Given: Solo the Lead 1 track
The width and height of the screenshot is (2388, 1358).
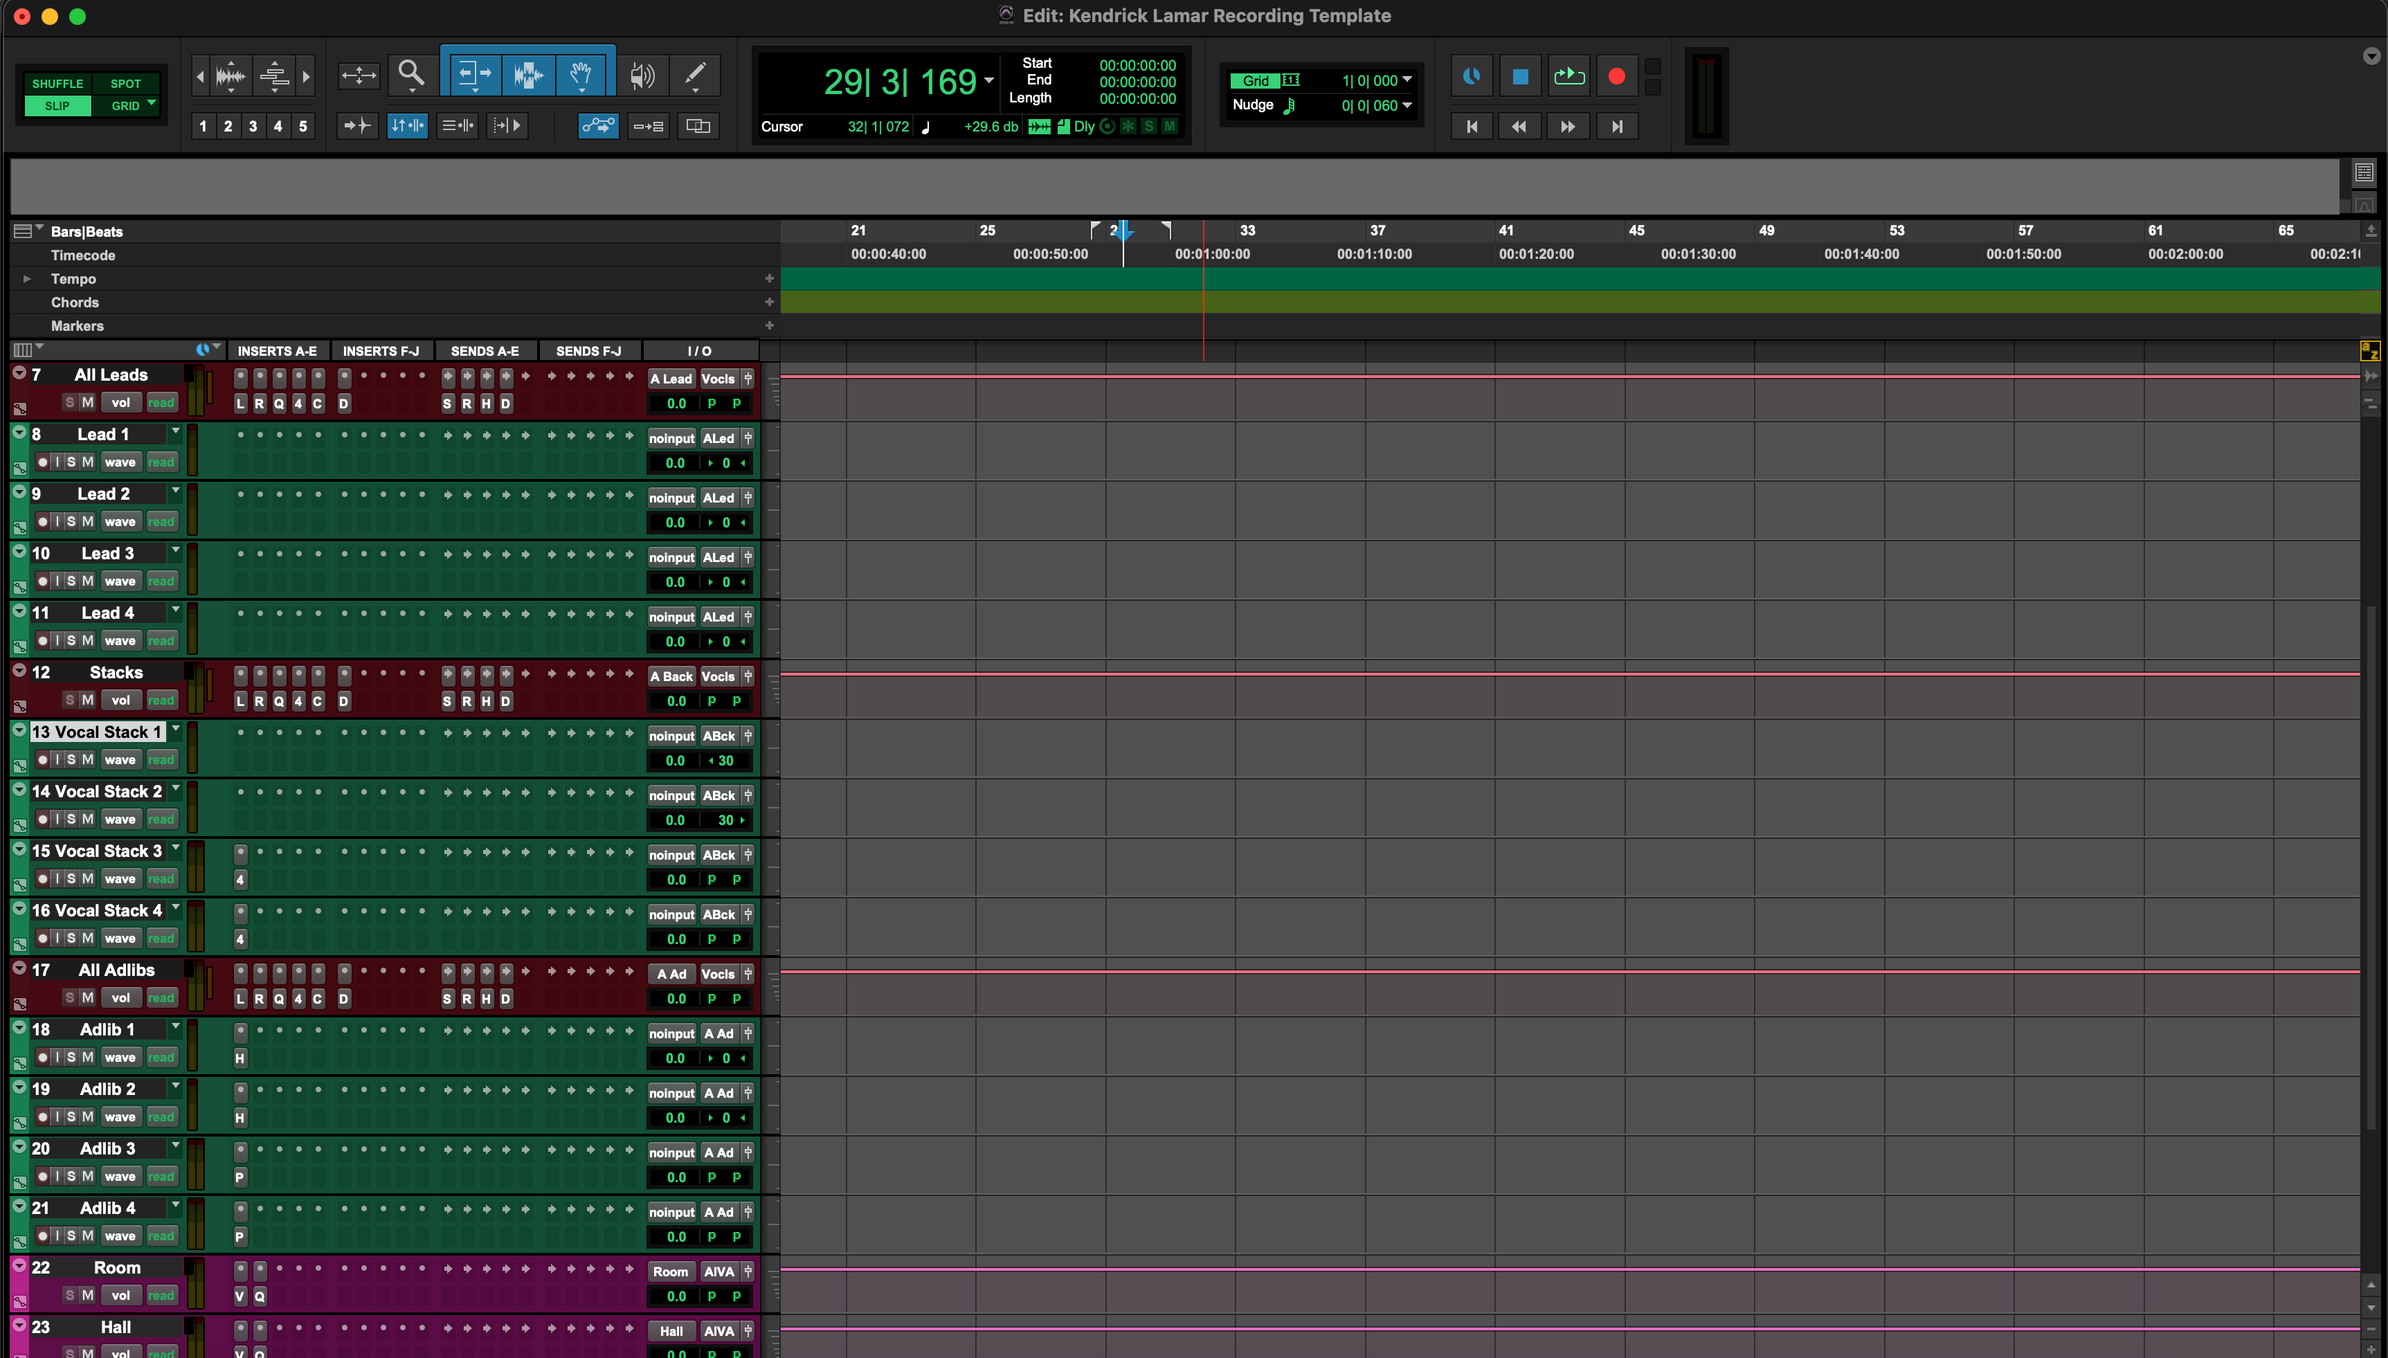Looking at the screenshot, I should point(73,461).
